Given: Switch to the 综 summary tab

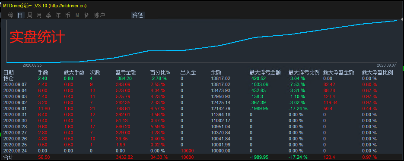Looking at the screenshot, I should (10, 15).
